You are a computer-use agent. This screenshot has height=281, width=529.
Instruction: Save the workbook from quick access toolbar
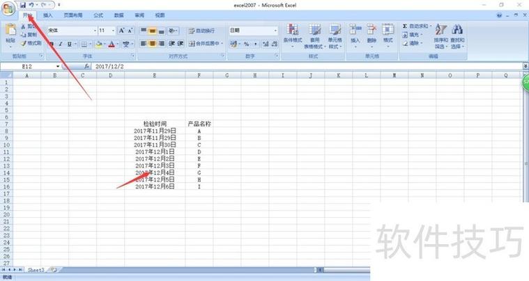point(23,5)
